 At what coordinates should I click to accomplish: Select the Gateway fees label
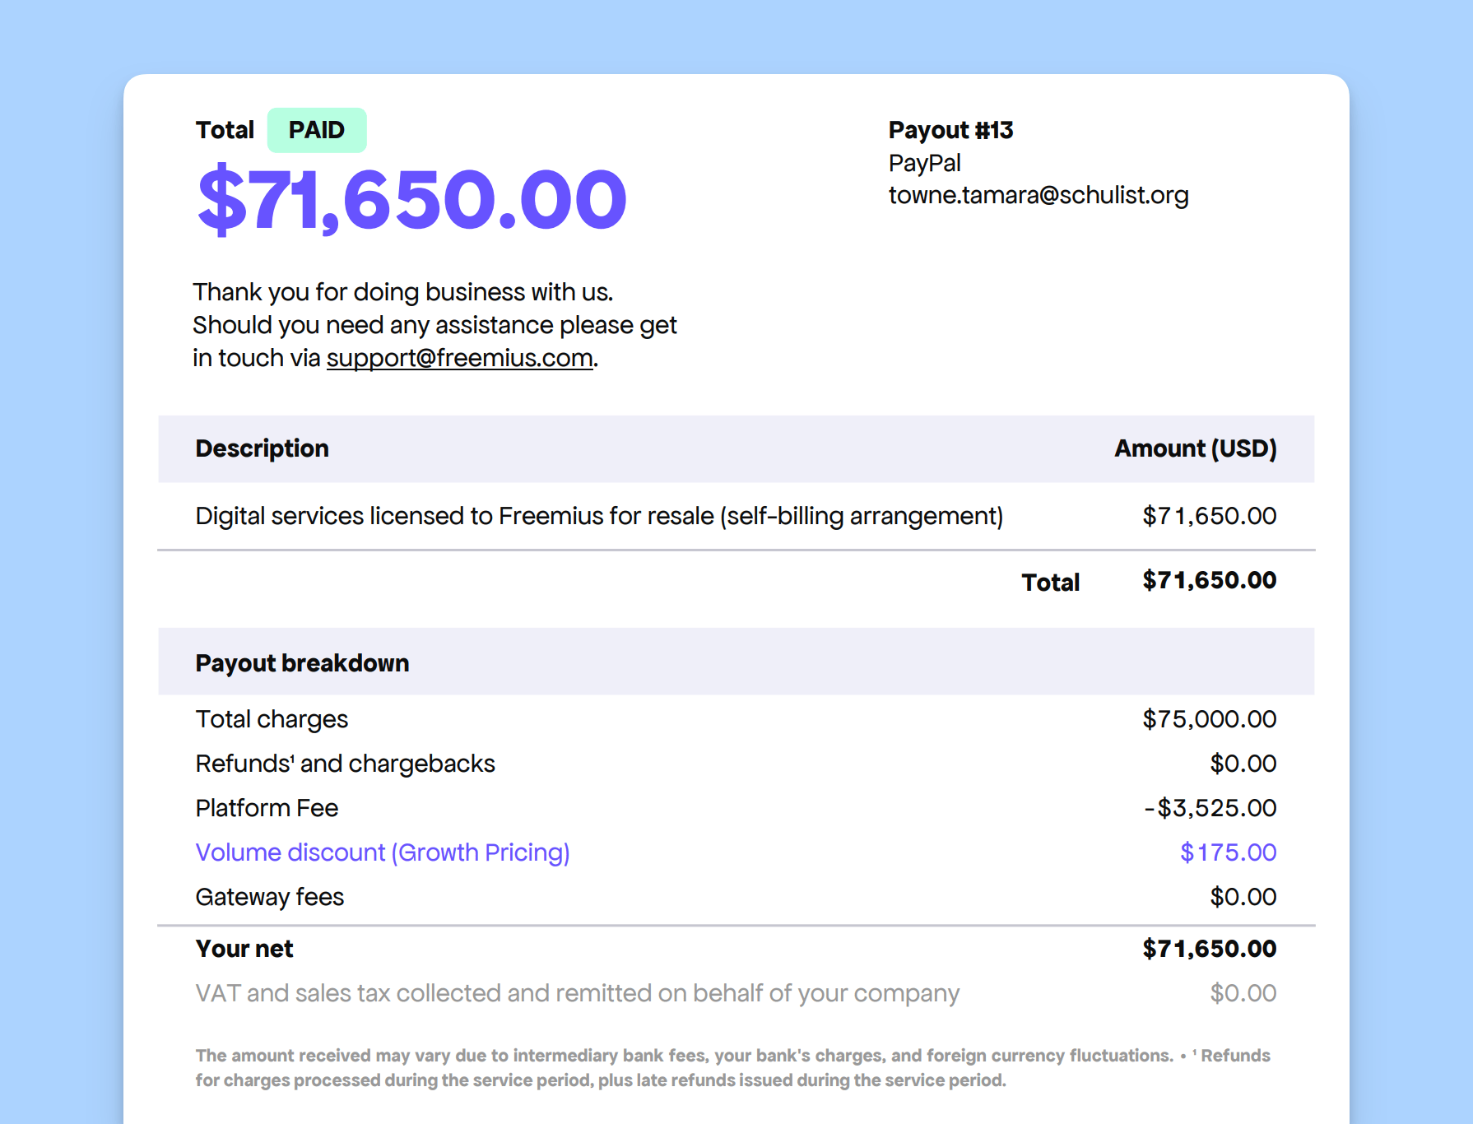tap(269, 897)
